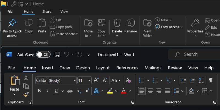Screen dimensions: 220x110
Task: Click the Save icon in Word title bar
Action: tap(57, 54)
